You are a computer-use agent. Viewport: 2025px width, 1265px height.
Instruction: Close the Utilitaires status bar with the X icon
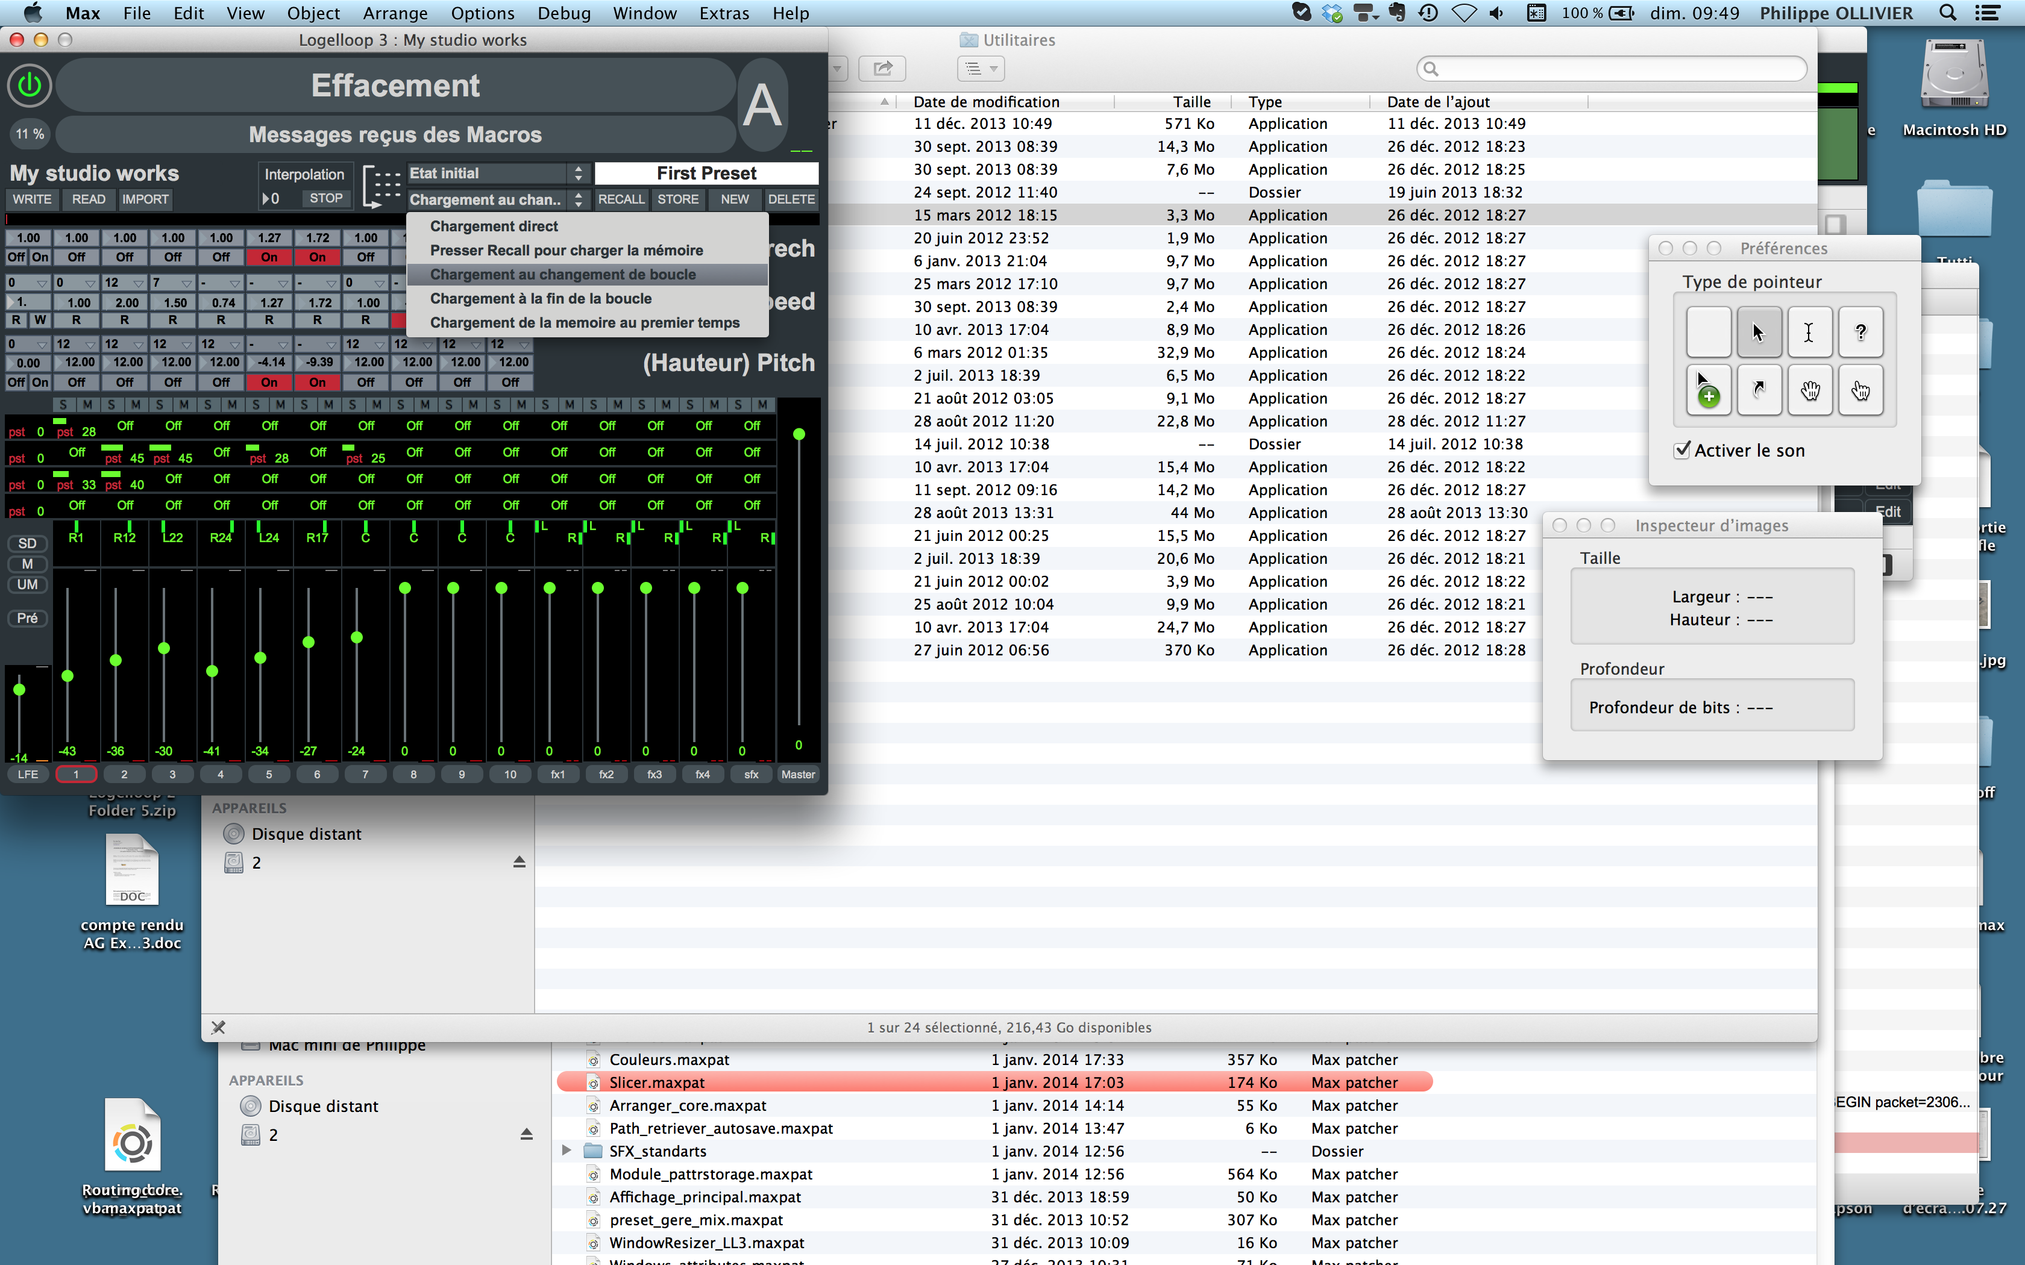pyautogui.click(x=218, y=1028)
